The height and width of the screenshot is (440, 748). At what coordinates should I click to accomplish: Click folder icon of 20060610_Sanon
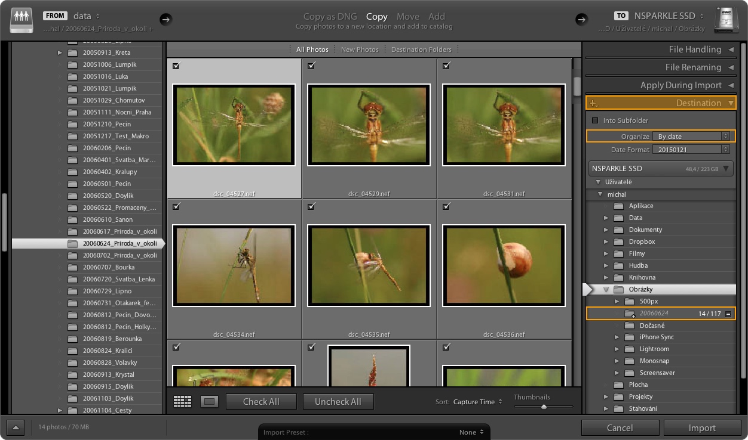(73, 219)
